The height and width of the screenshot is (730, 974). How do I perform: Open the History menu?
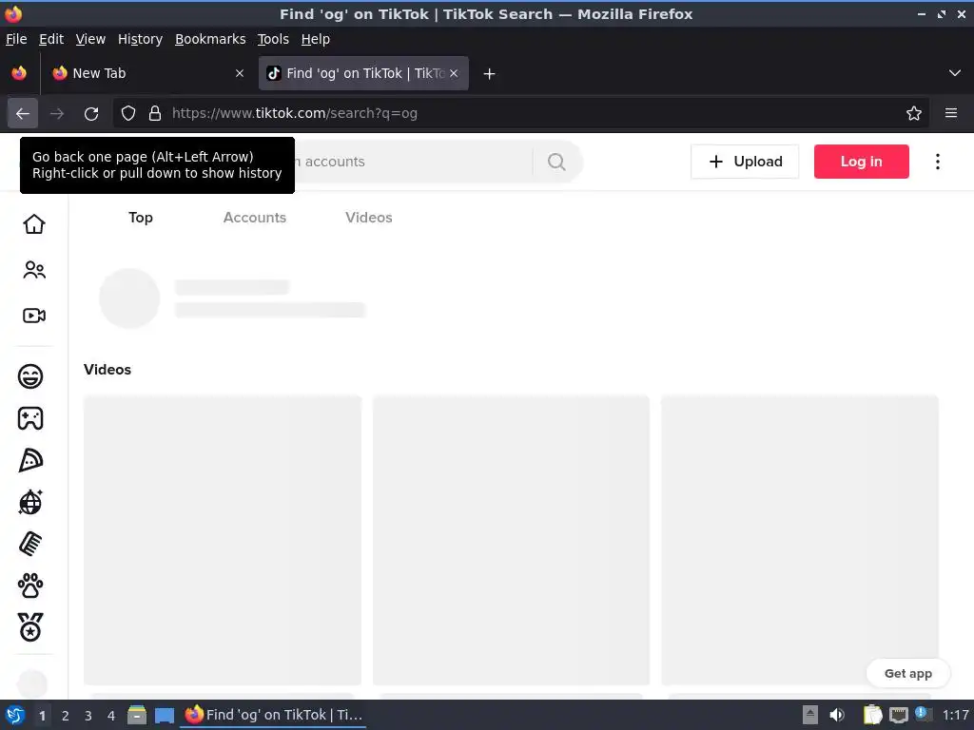[141, 39]
